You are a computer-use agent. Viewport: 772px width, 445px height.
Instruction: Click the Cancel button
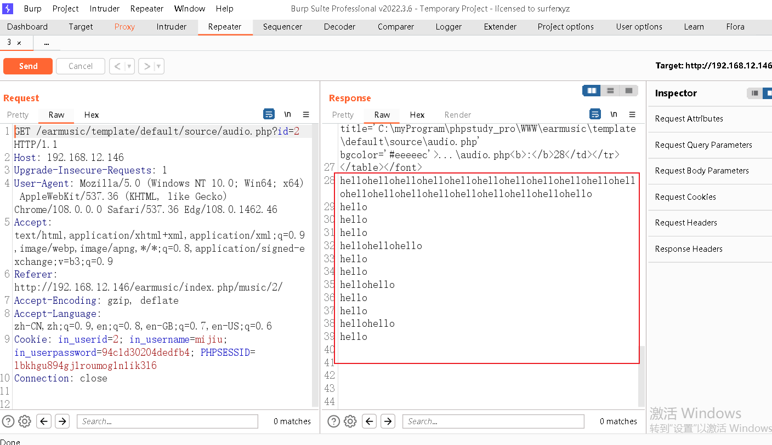click(81, 66)
